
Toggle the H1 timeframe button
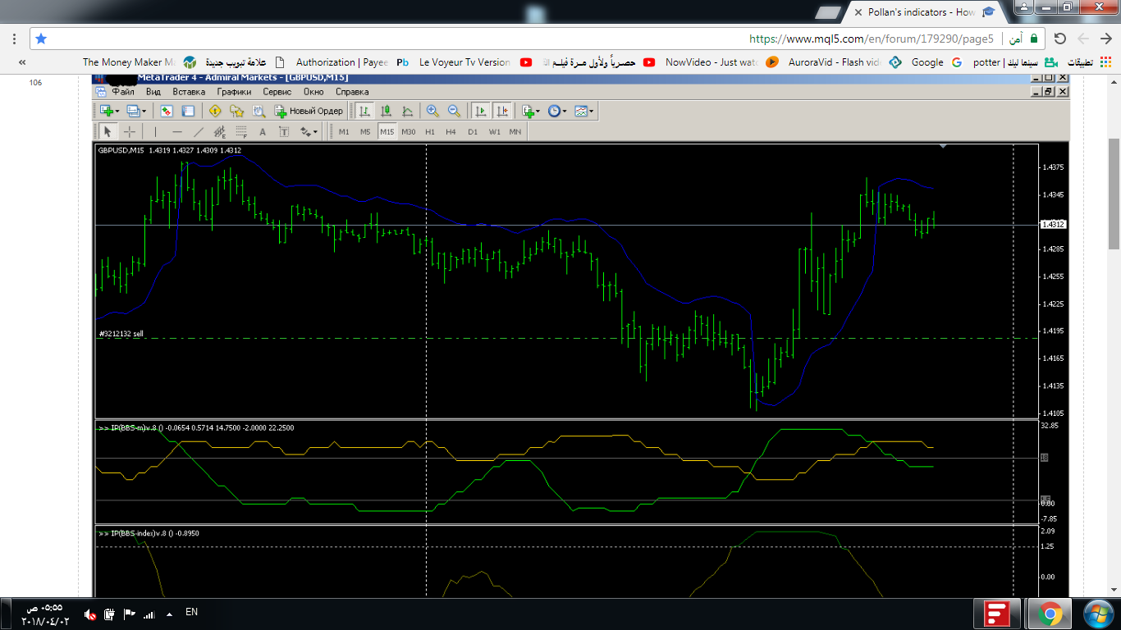(x=429, y=131)
